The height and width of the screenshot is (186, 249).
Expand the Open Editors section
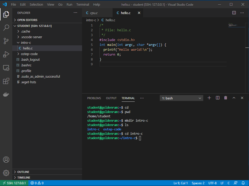click(x=47, y=20)
